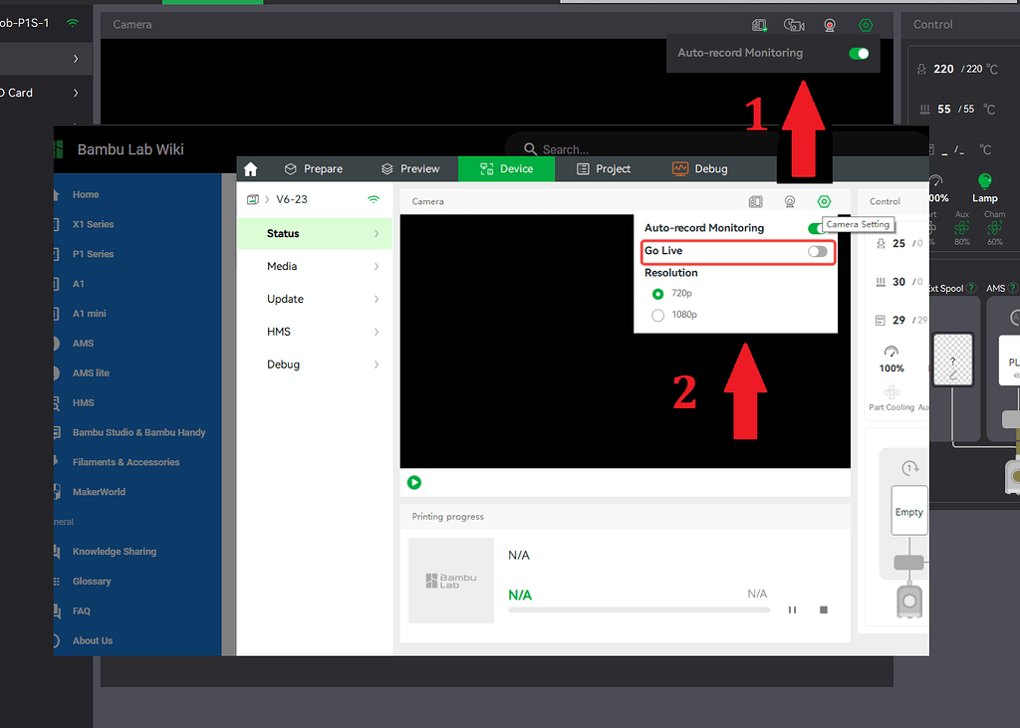Open the green camera setting hexagon in dark window
Screen dimensions: 1020x728
866,25
